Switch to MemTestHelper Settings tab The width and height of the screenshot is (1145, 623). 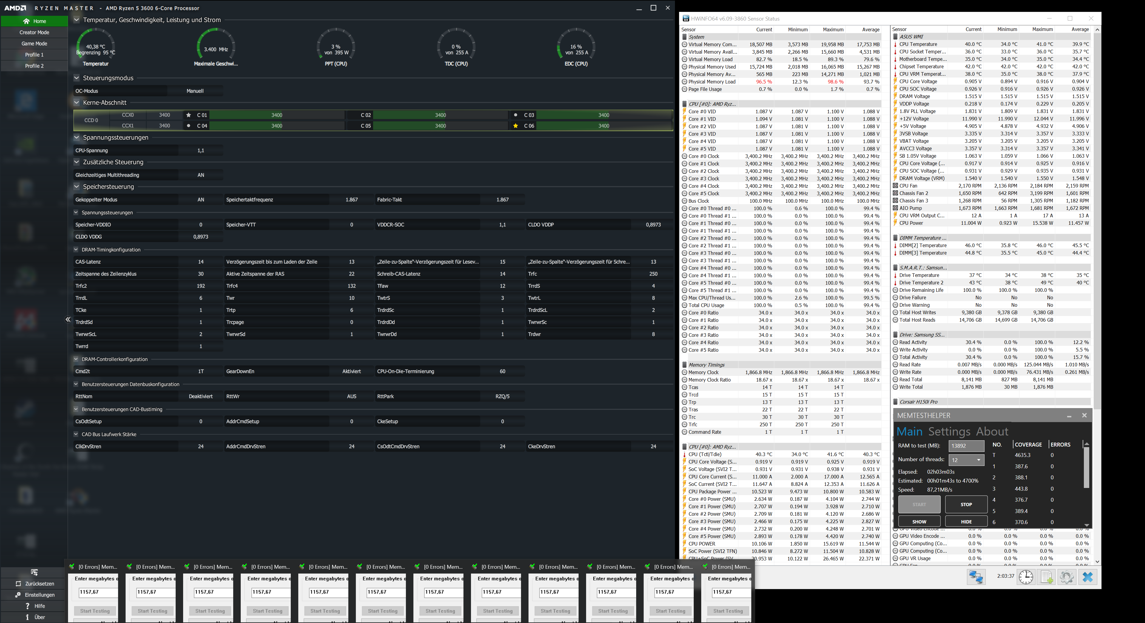[949, 431]
